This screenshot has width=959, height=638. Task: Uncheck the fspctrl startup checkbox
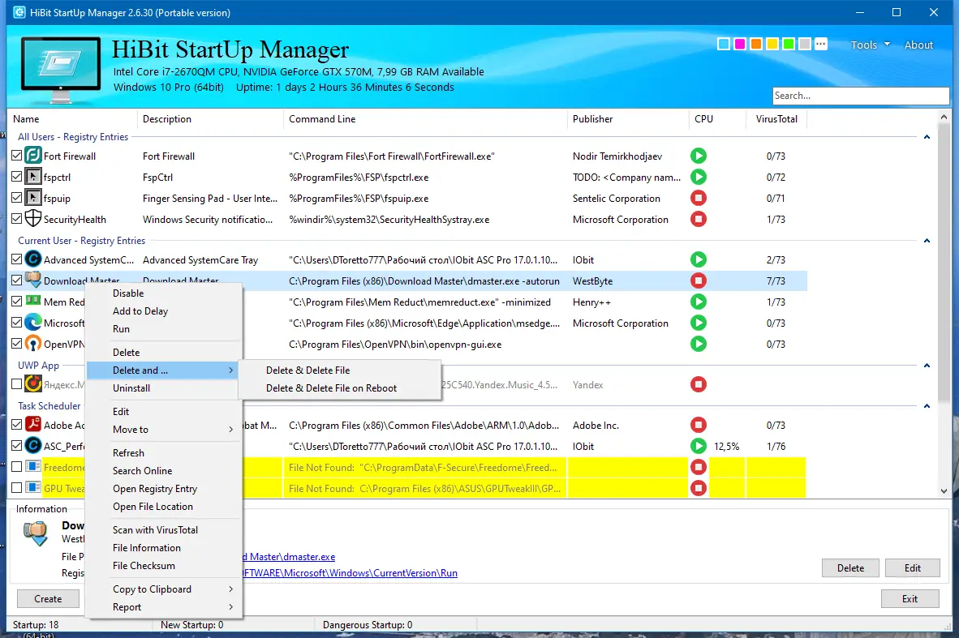pos(16,178)
